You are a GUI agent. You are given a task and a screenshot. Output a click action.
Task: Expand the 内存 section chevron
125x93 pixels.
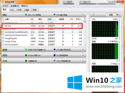click(83, 61)
